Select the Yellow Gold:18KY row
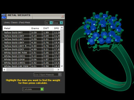Viewport: 134px width, 100px height. click(32, 42)
